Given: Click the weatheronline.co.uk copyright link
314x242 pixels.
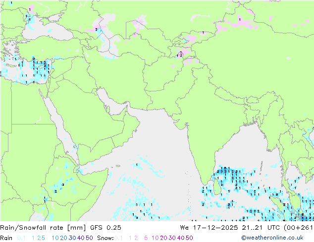Looking at the screenshot, I should (x=272, y=238).
